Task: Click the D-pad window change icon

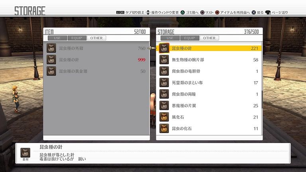Action: (x=148, y=12)
